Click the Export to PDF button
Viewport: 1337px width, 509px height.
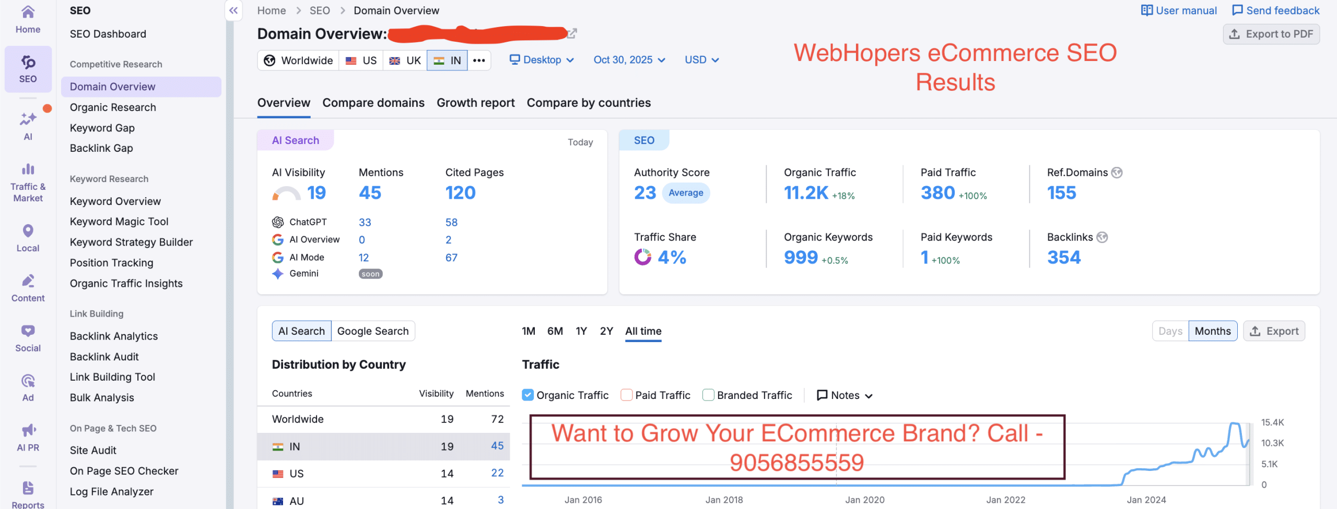1271,33
